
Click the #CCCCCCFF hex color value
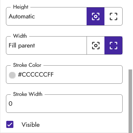tap(36, 75)
